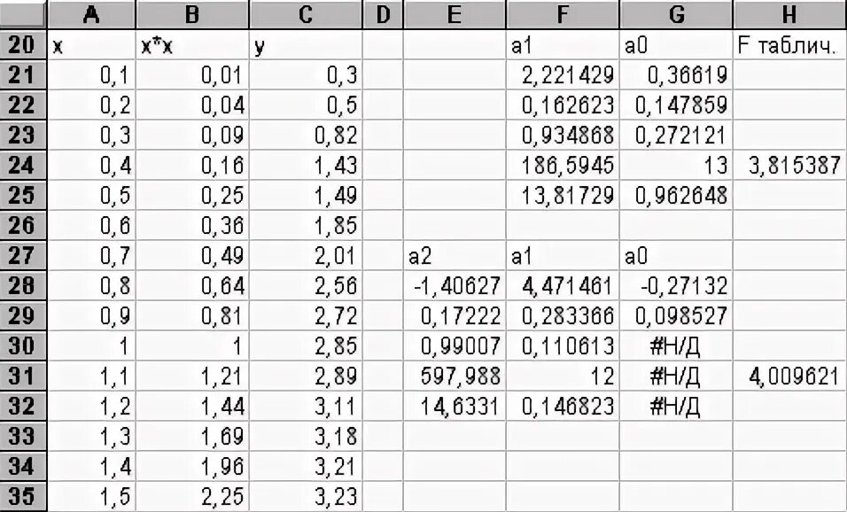Screen dimensions: 847x512
Task: Select cell with value 0,283366
Action: 563,316
